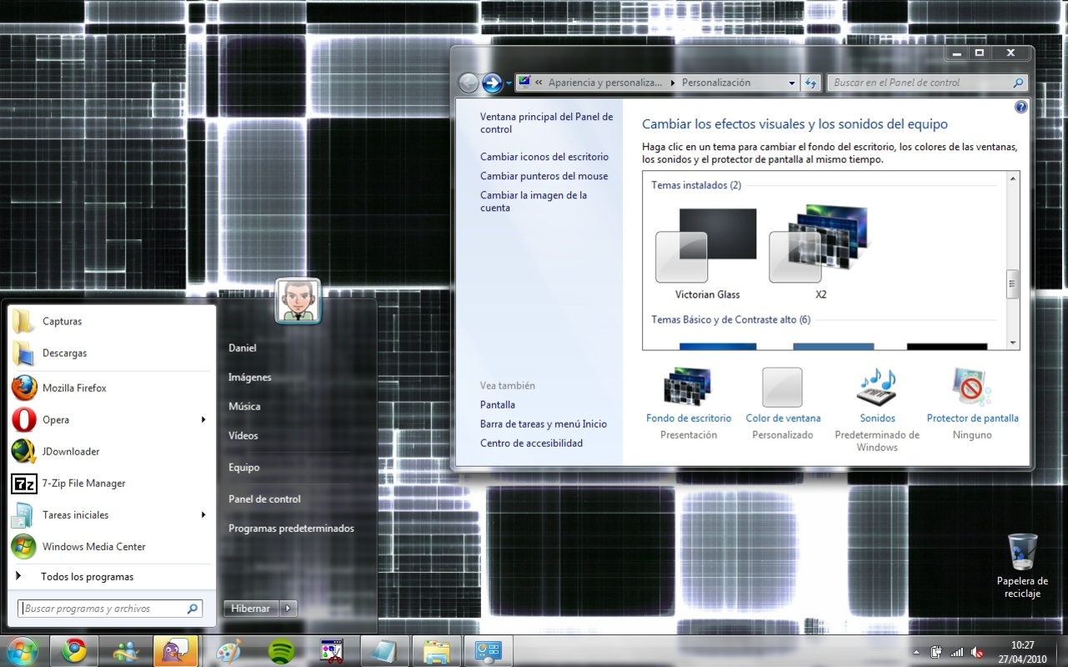Open Imágenes from the Start menu
The image size is (1068, 667).
[x=250, y=377]
